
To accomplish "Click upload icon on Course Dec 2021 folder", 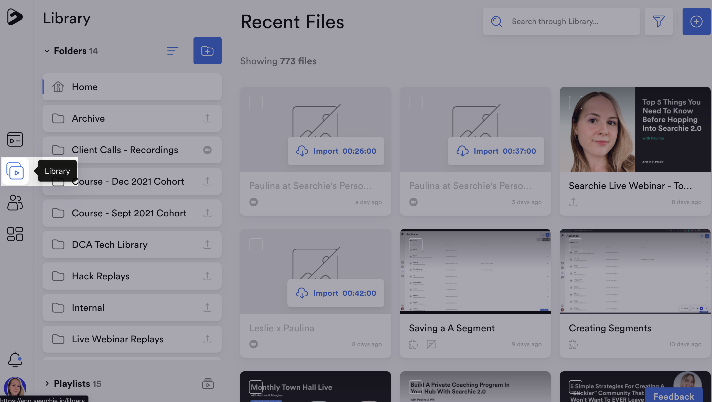I will click(x=207, y=181).
